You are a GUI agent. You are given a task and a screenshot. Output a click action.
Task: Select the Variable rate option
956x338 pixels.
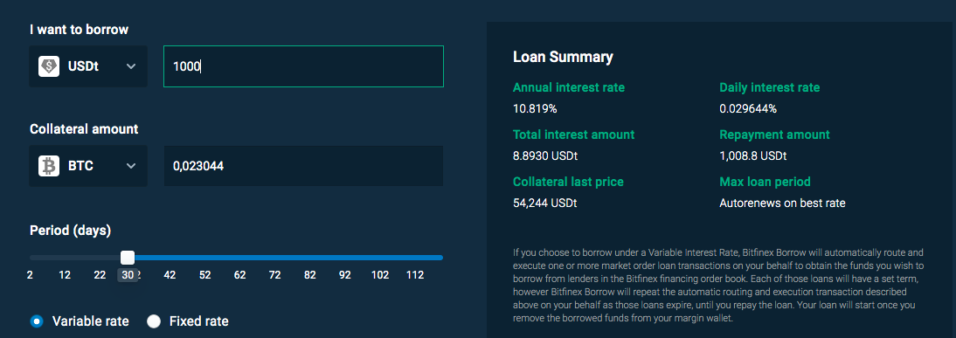[x=38, y=321]
